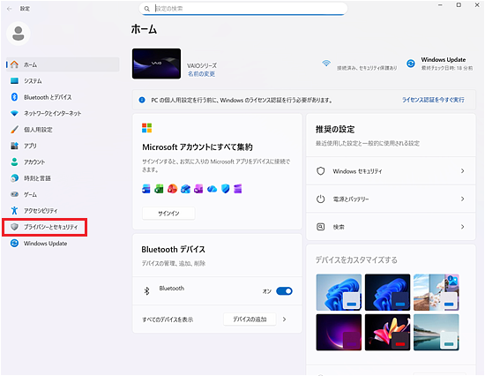Click the search magnifier icon
Image resolution: width=485 pixels, height=376 pixels.
coord(147,9)
